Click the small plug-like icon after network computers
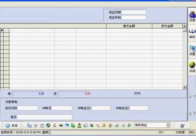The height and width of the screenshot is (136, 196). click(x=36, y=126)
